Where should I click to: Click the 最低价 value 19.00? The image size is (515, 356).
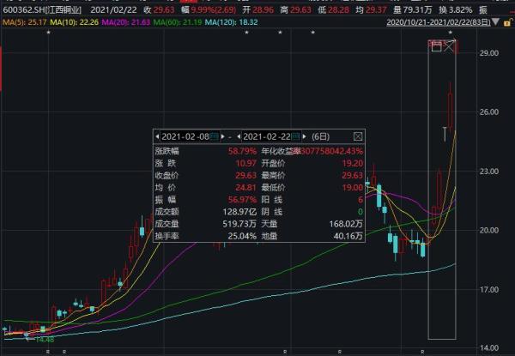click(x=353, y=187)
